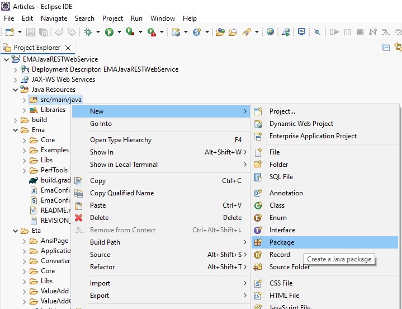Screen dimensions: 402x309
Task: Click the green Run button icon
Action: point(109,32)
